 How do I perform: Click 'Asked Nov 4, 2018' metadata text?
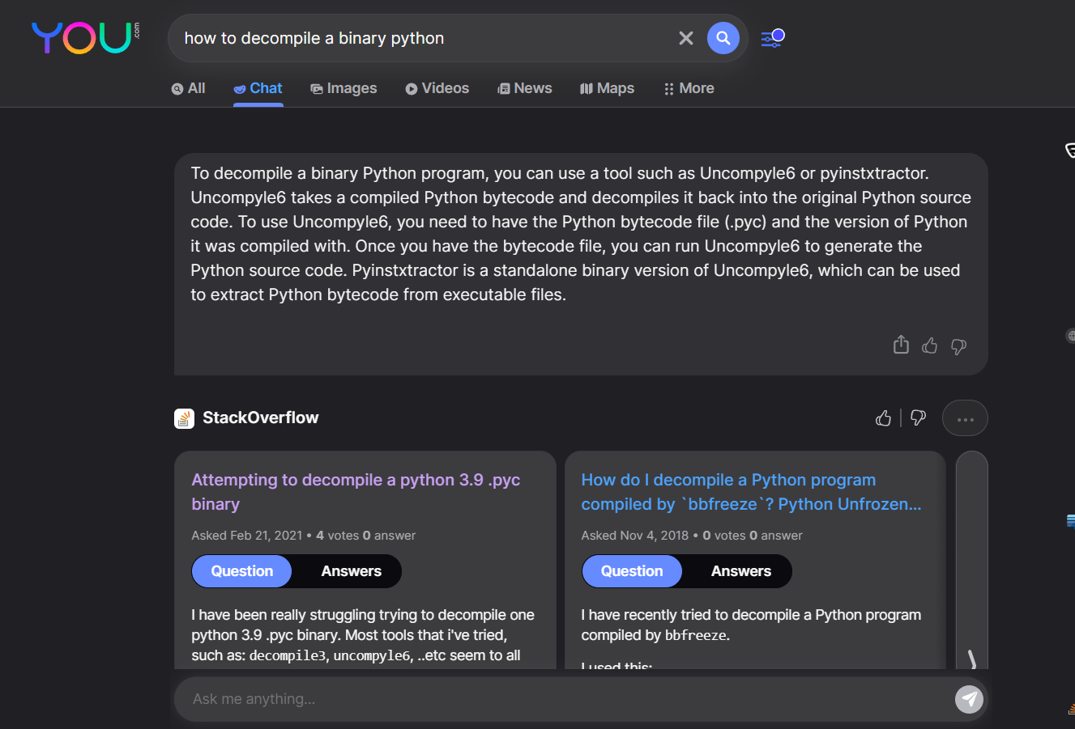pyautogui.click(x=634, y=536)
